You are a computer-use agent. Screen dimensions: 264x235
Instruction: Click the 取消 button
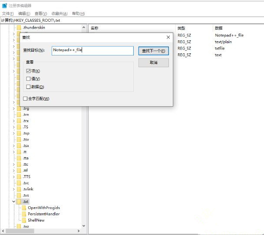tap(154, 62)
